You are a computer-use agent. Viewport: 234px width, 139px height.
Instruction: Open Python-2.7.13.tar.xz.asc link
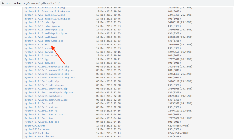pos(42,55)
